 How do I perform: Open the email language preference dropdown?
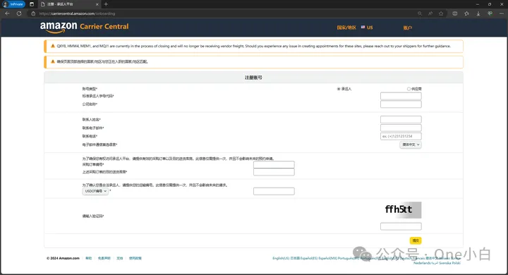coord(411,145)
